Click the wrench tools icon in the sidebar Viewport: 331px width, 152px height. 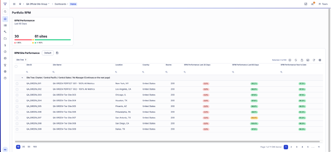pos(5,32)
